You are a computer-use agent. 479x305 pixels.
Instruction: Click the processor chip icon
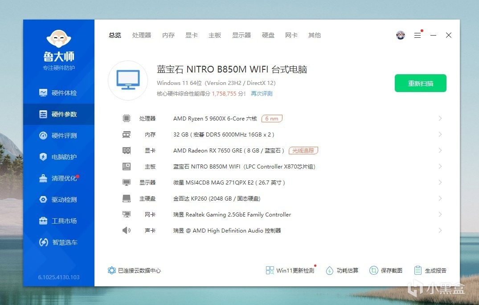click(x=127, y=118)
